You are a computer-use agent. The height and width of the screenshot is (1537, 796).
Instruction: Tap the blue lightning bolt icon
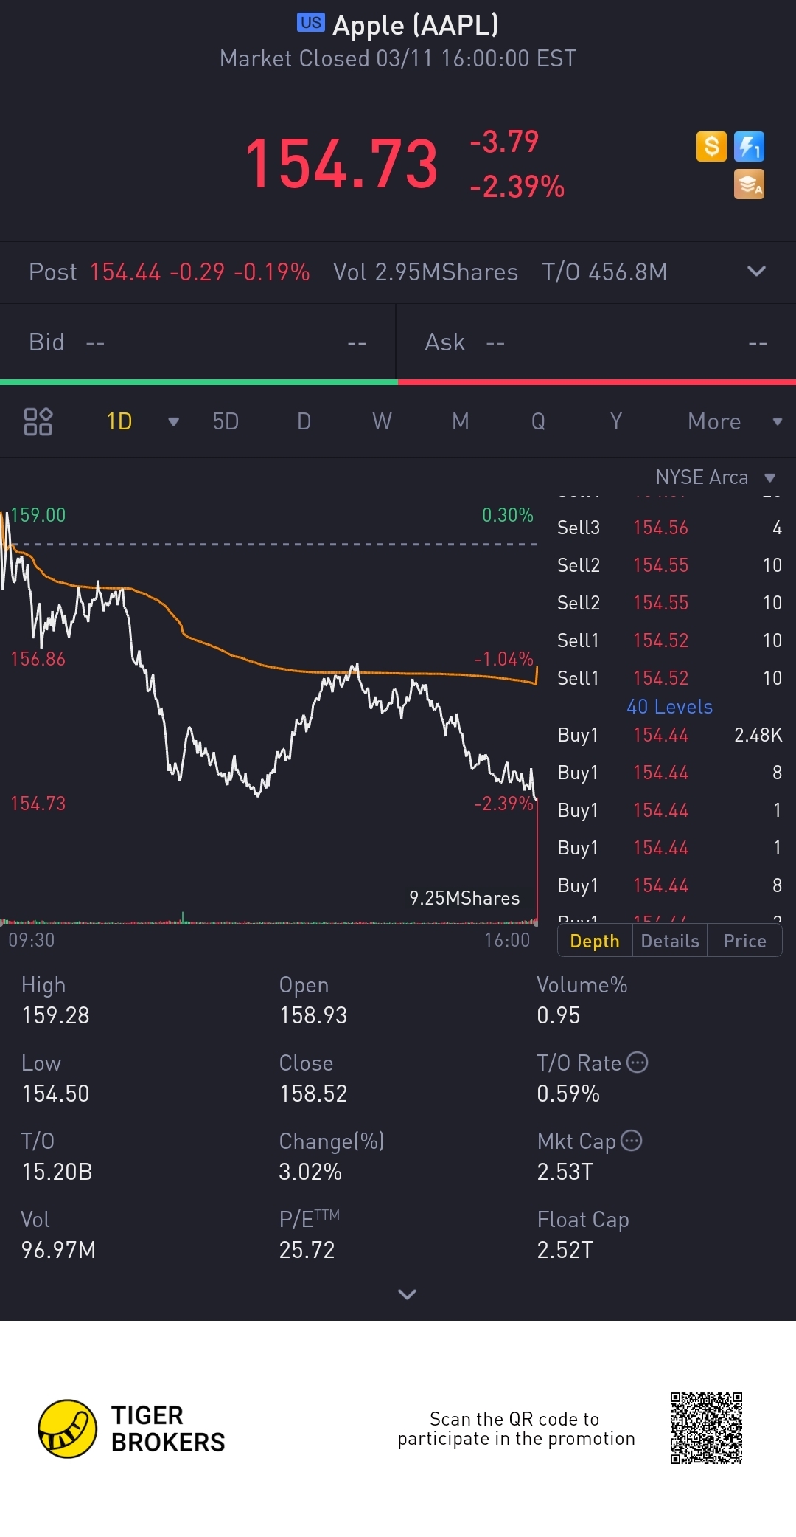coord(749,146)
